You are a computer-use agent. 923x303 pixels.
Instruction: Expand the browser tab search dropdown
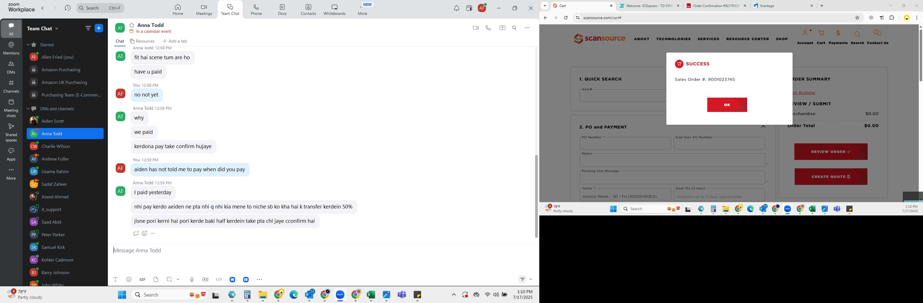545,6
